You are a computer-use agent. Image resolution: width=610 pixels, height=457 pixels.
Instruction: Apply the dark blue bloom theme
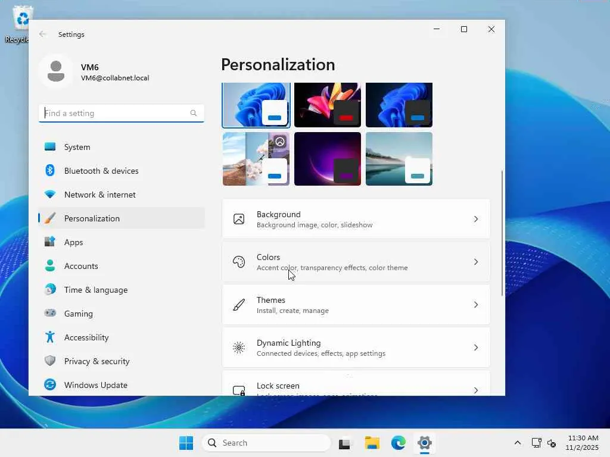click(x=399, y=105)
